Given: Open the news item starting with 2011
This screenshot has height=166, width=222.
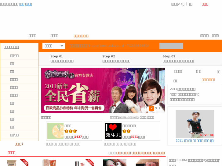Looking at the screenshot, I should 183,89.
